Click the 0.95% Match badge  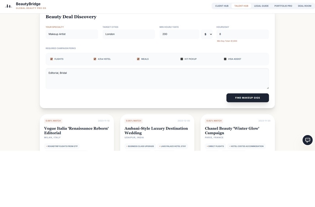click(x=134, y=121)
